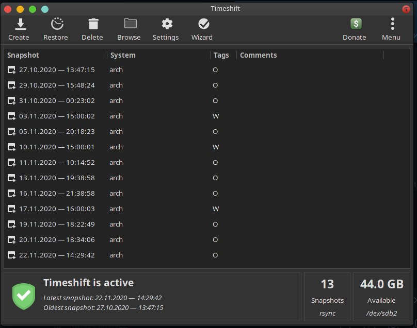Click snapshot icon for 29.10.2020 row
The height and width of the screenshot is (328, 417).
[11, 85]
